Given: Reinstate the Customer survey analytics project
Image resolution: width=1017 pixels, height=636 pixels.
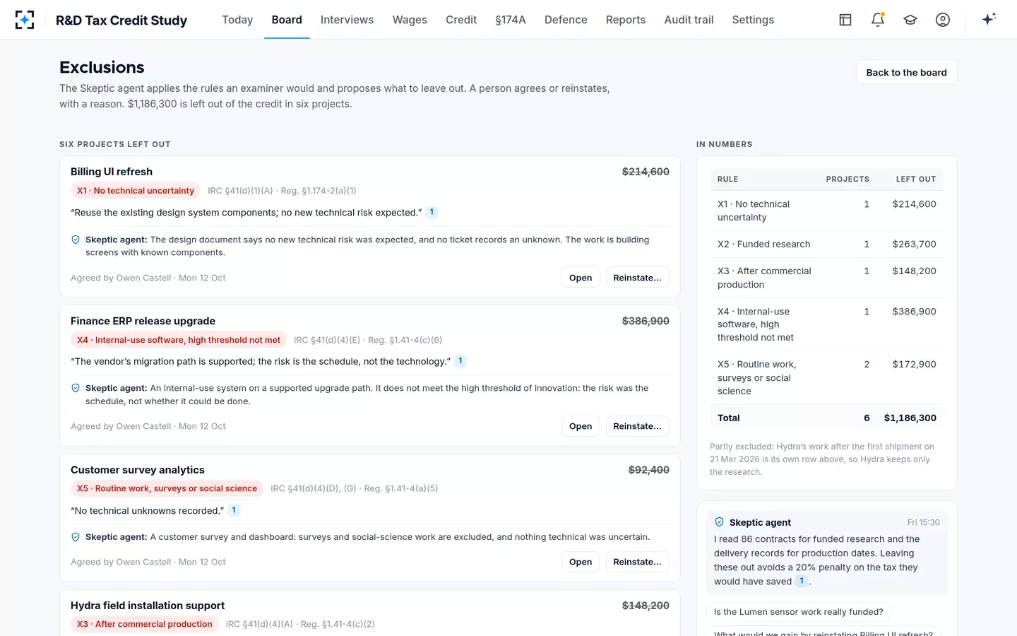Looking at the screenshot, I should 637,562.
